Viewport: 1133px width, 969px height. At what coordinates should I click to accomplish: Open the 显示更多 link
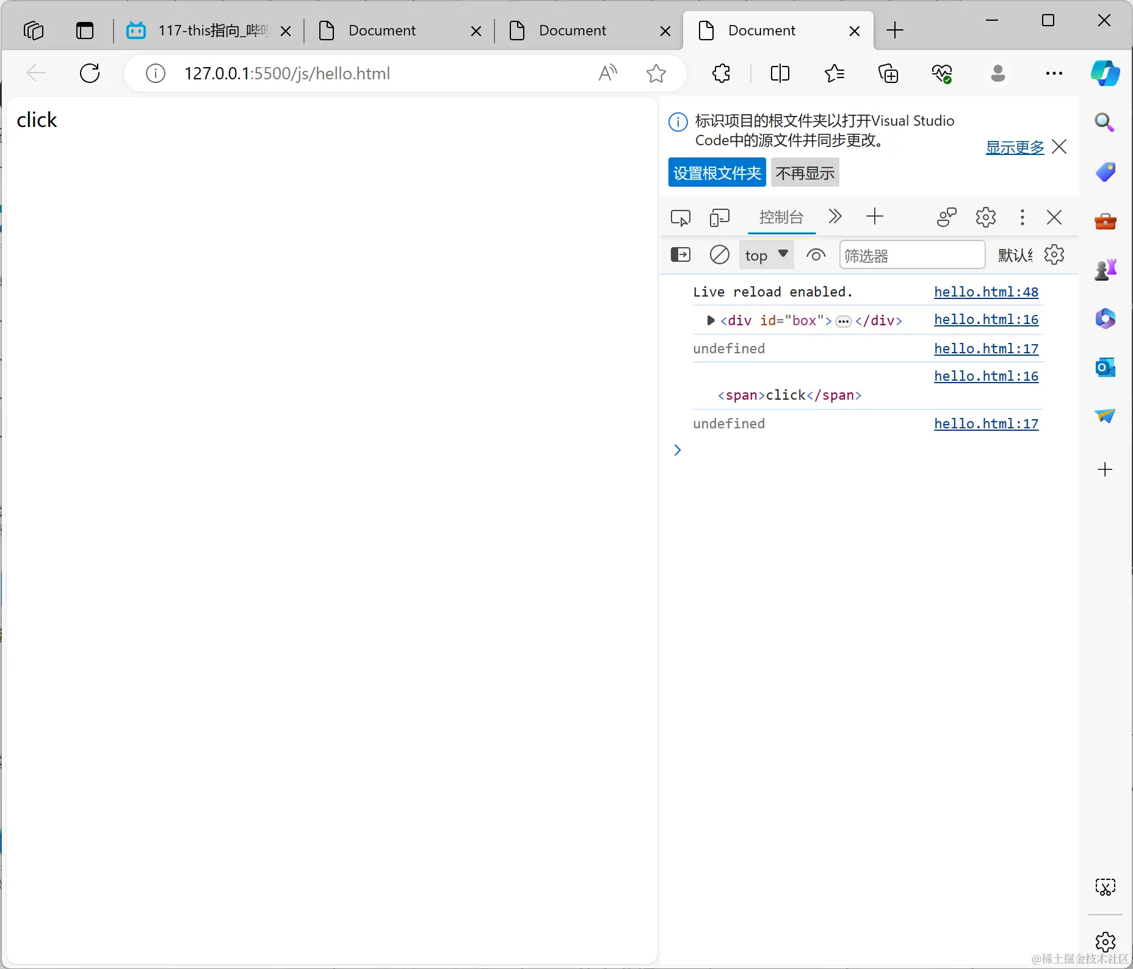coord(1015,147)
